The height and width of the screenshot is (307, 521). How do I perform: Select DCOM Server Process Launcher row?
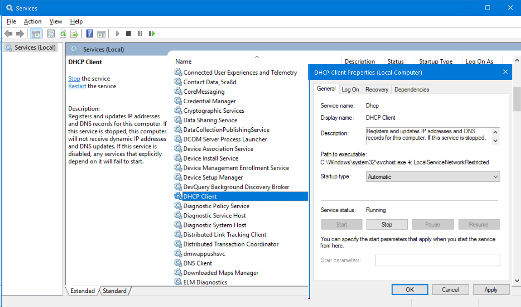pyautogui.click(x=225, y=139)
